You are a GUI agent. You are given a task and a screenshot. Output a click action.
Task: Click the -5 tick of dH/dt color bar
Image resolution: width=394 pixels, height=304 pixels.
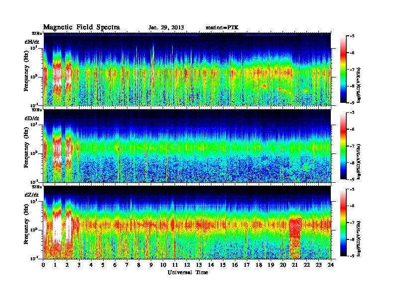(353, 36)
